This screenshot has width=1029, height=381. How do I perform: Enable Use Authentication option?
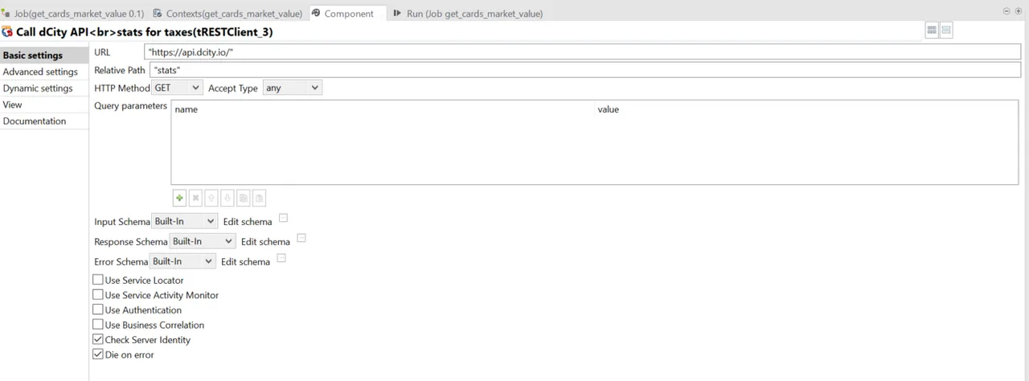click(98, 309)
